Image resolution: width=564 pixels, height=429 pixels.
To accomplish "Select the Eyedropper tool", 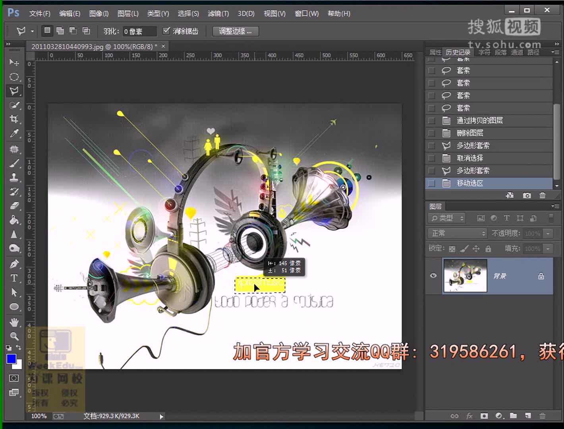I will pos(14,133).
